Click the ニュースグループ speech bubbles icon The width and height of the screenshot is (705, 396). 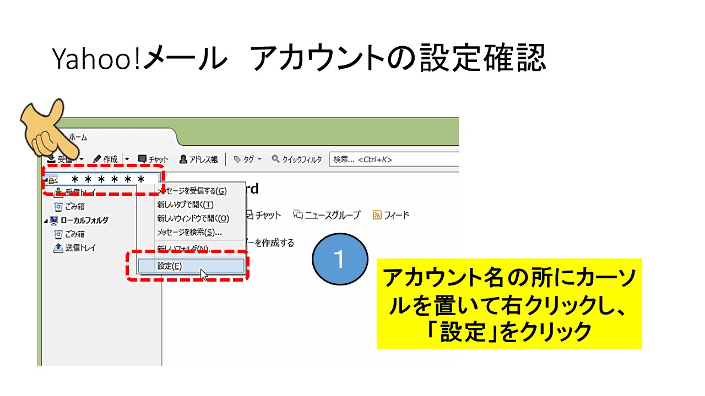(x=299, y=215)
